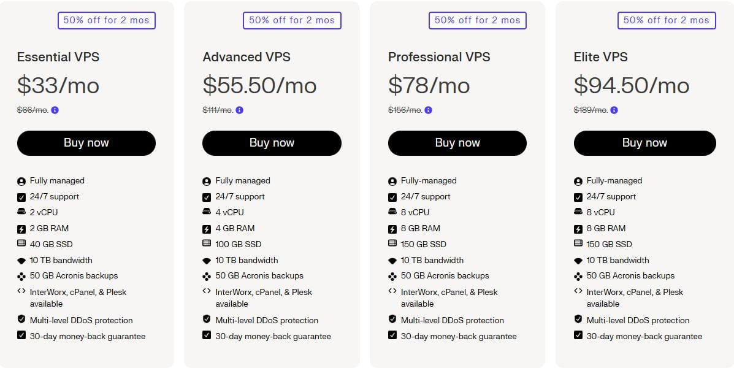Click Essential VPS fully managed person icon

pyautogui.click(x=21, y=181)
